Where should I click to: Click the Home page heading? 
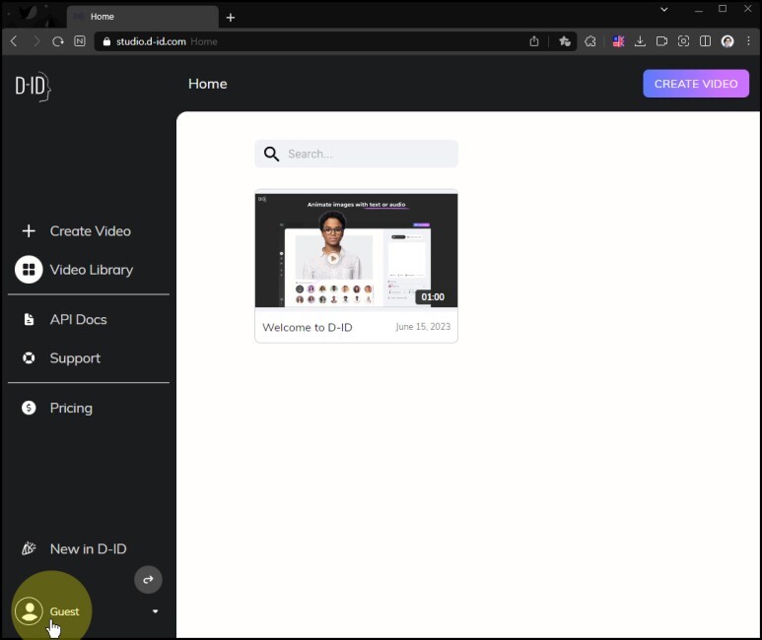(x=208, y=84)
